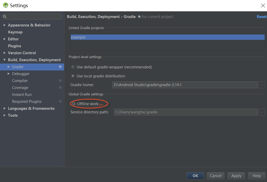Expand Appearance & Behavior section
Viewport: 267px width, 182px height.
4,25
